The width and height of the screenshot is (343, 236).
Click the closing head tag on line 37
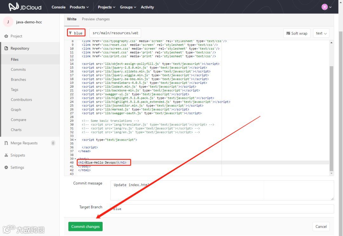tap(84, 151)
